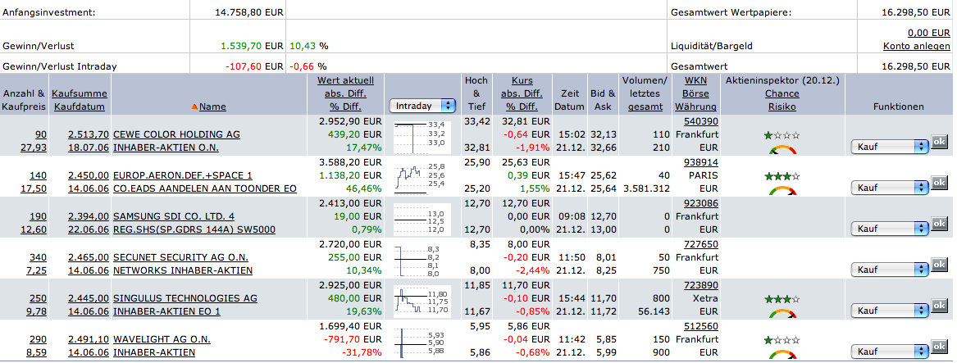This screenshot has width=957, height=363.
Task: Sort by Wert aktuell column header
Action: [345, 80]
